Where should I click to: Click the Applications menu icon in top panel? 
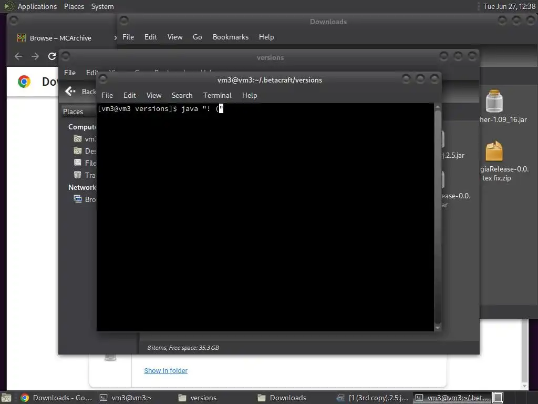coord(8,6)
